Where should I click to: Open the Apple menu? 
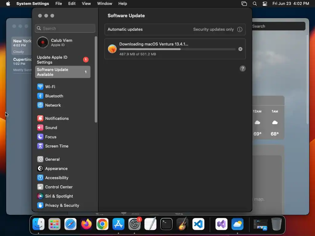point(8,4)
